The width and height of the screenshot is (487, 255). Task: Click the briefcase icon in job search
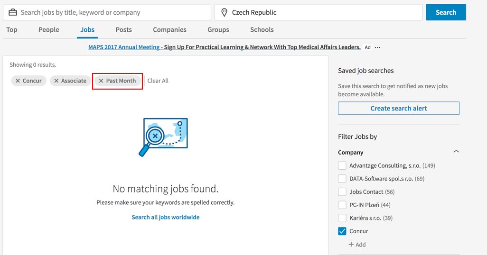click(x=13, y=12)
